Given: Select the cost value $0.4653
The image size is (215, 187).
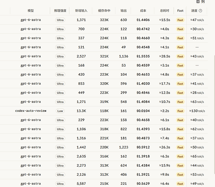Looking at the screenshot, I should [143, 74].
